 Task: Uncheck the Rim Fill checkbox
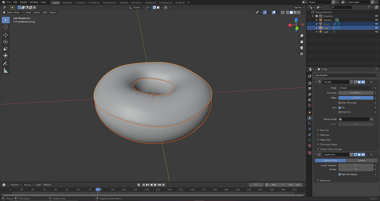(x=340, y=108)
